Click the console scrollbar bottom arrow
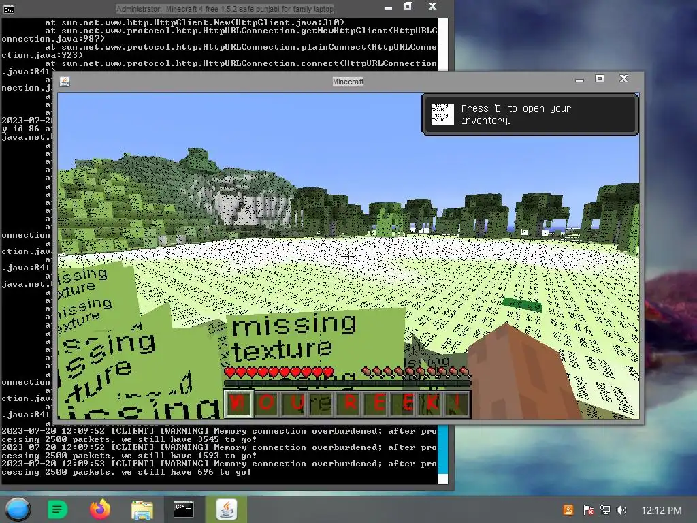This screenshot has height=523, width=697. [442, 479]
